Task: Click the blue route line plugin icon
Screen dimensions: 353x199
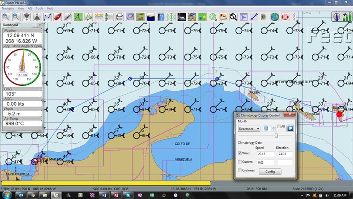Action: coord(254,17)
